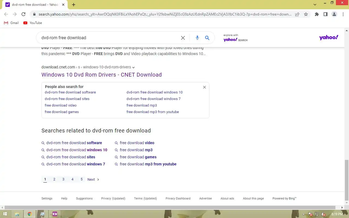Screen dimensions: 349x218
Task: Select free download video in People also search
Action: point(61,105)
